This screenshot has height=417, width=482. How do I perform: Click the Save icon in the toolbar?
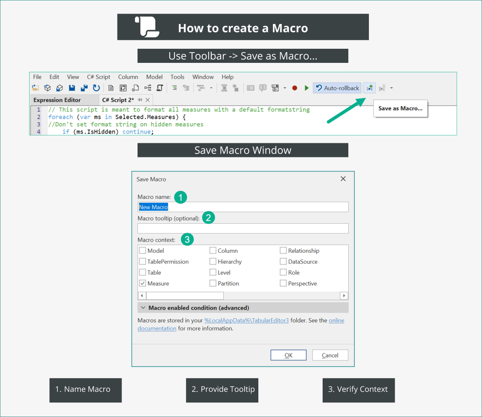coord(72,88)
